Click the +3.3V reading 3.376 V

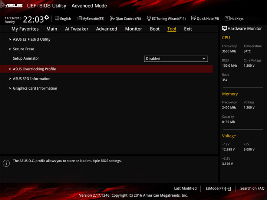(x=227, y=164)
